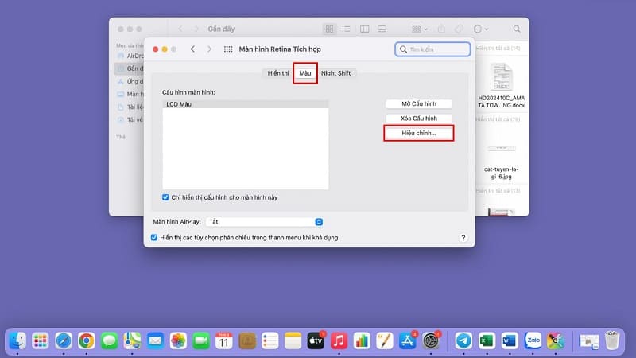Open Microsoft Excel from the dock

click(487, 340)
